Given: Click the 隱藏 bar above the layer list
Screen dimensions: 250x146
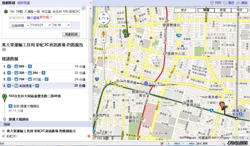Looking at the screenshot, I should (46, 125).
